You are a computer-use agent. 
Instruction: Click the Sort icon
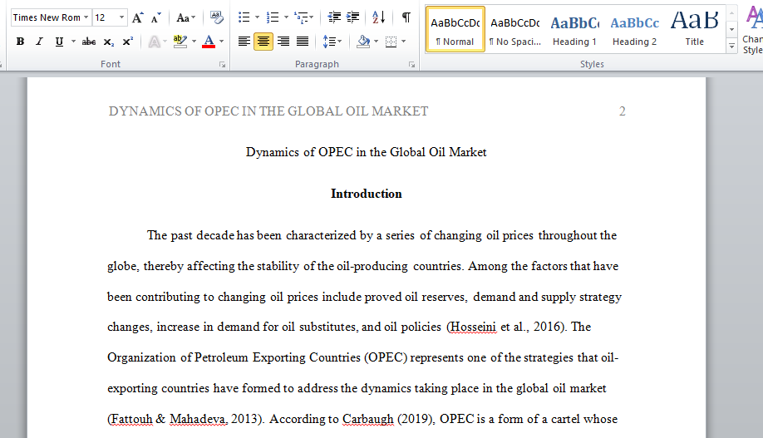click(378, 17)
